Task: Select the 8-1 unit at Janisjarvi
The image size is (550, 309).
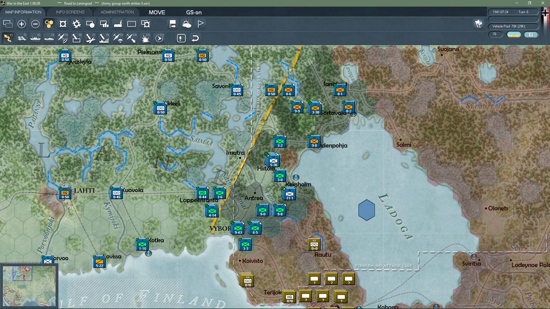Action: 340,90
